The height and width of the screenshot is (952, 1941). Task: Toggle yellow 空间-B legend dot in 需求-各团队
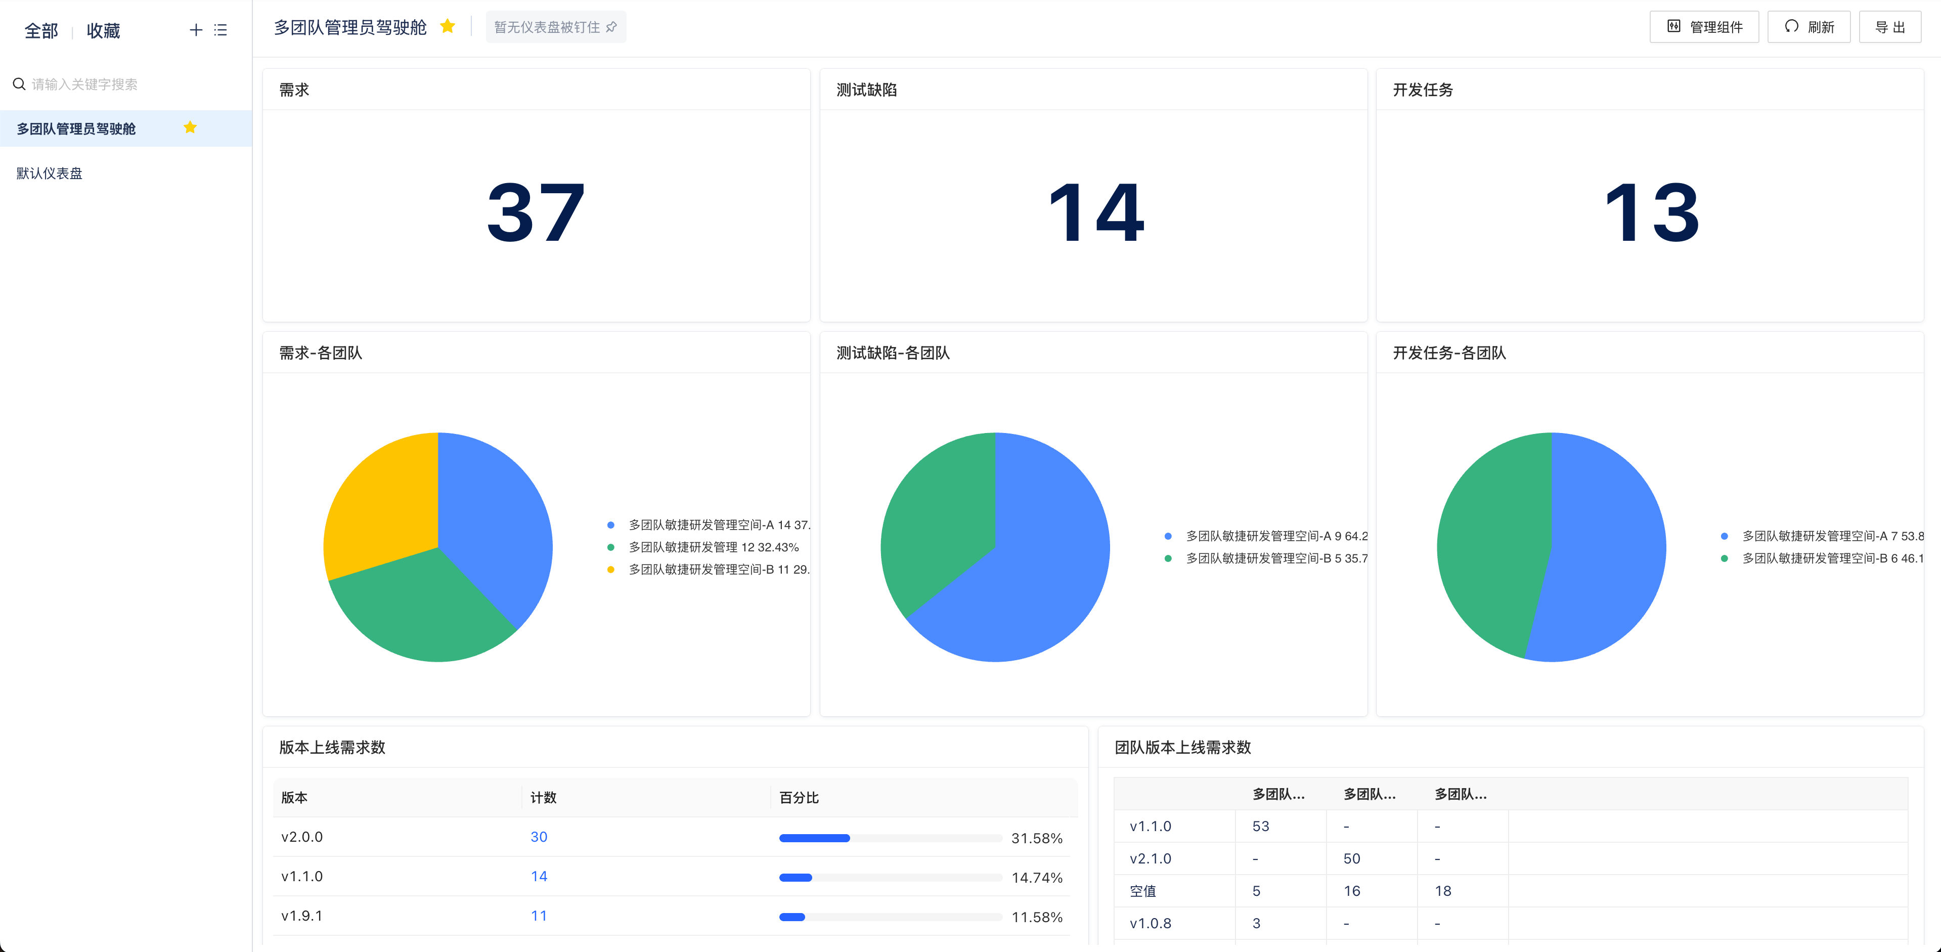pos(611,569)
